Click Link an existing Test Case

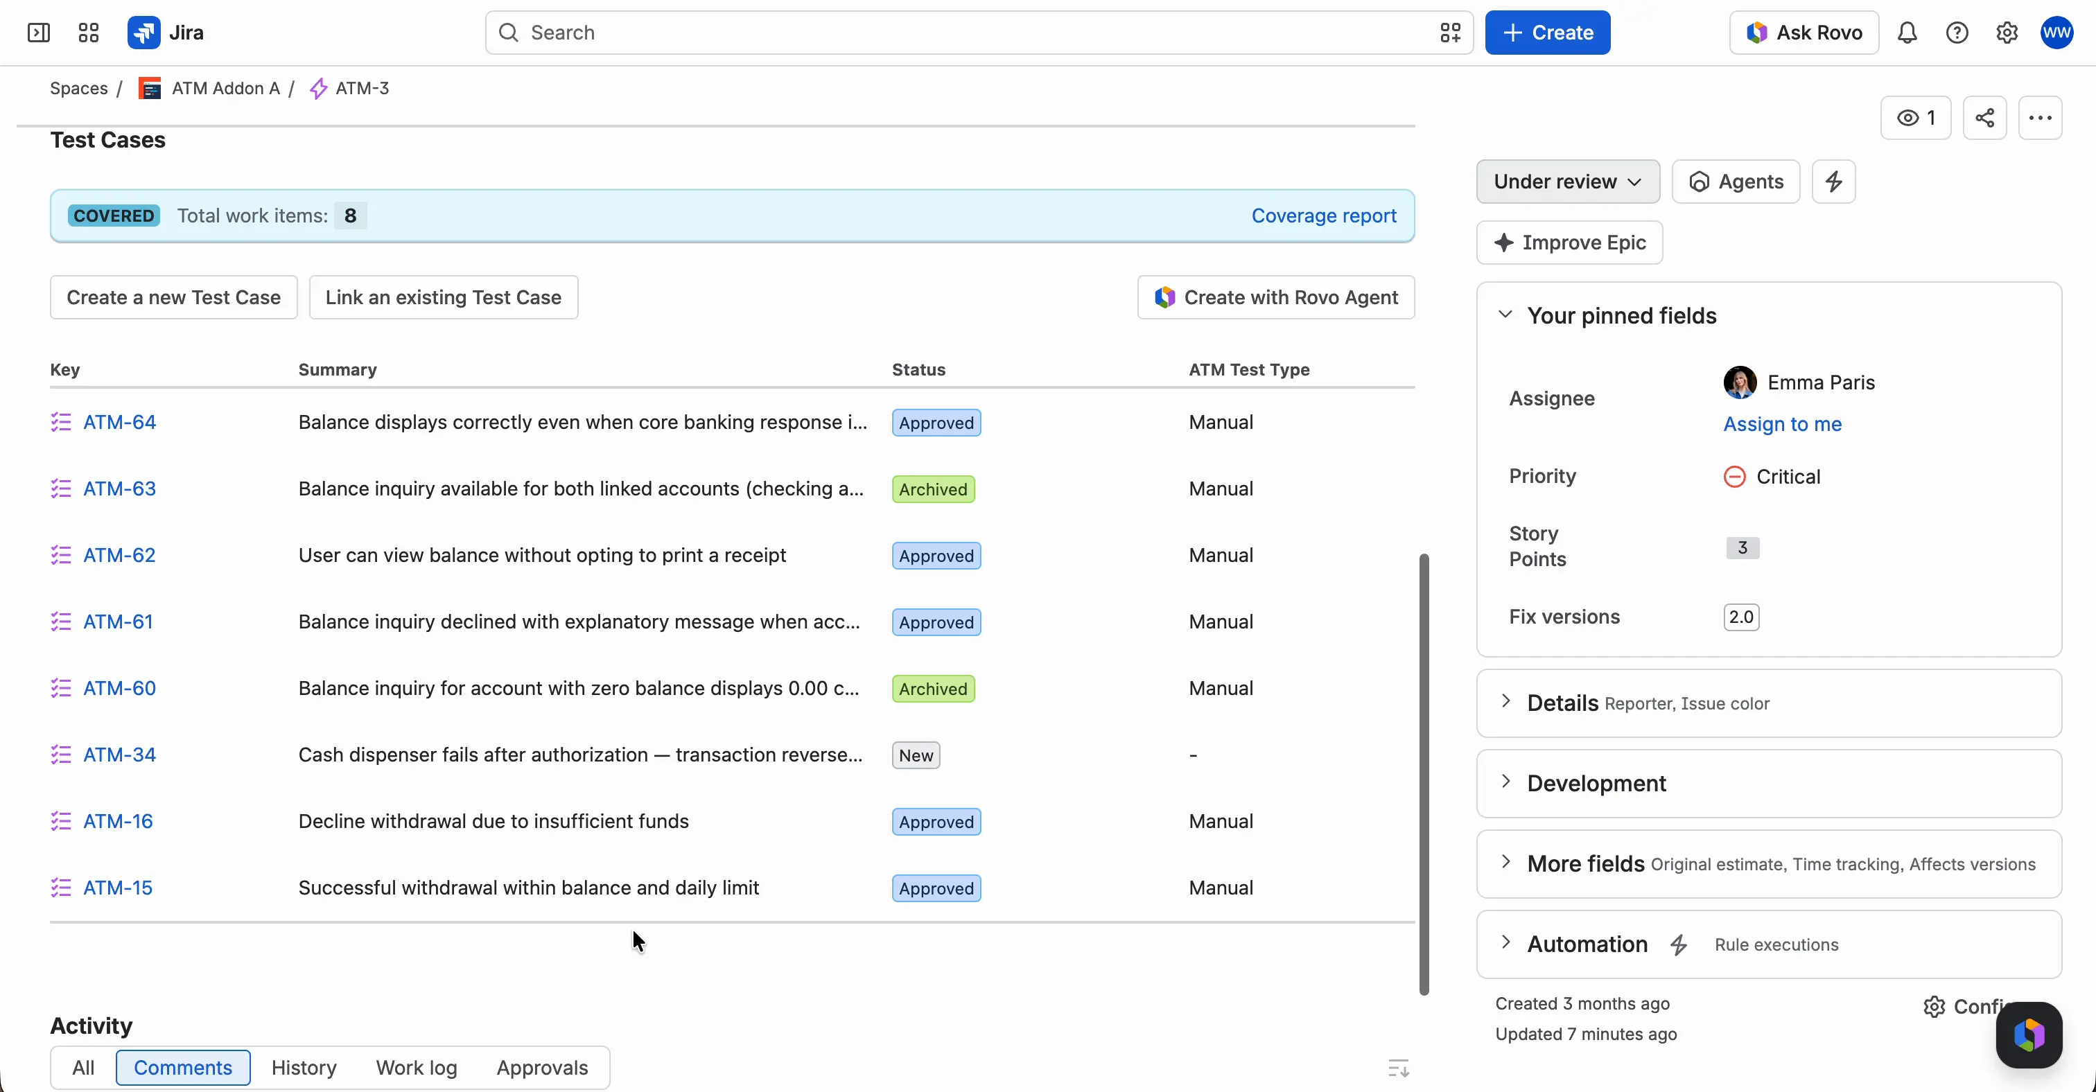tap(444, 297)
